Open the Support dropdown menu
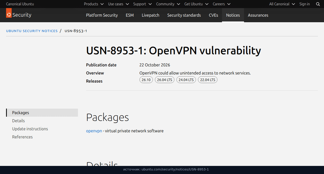The image size is (324, 174). tap(143, 4)
